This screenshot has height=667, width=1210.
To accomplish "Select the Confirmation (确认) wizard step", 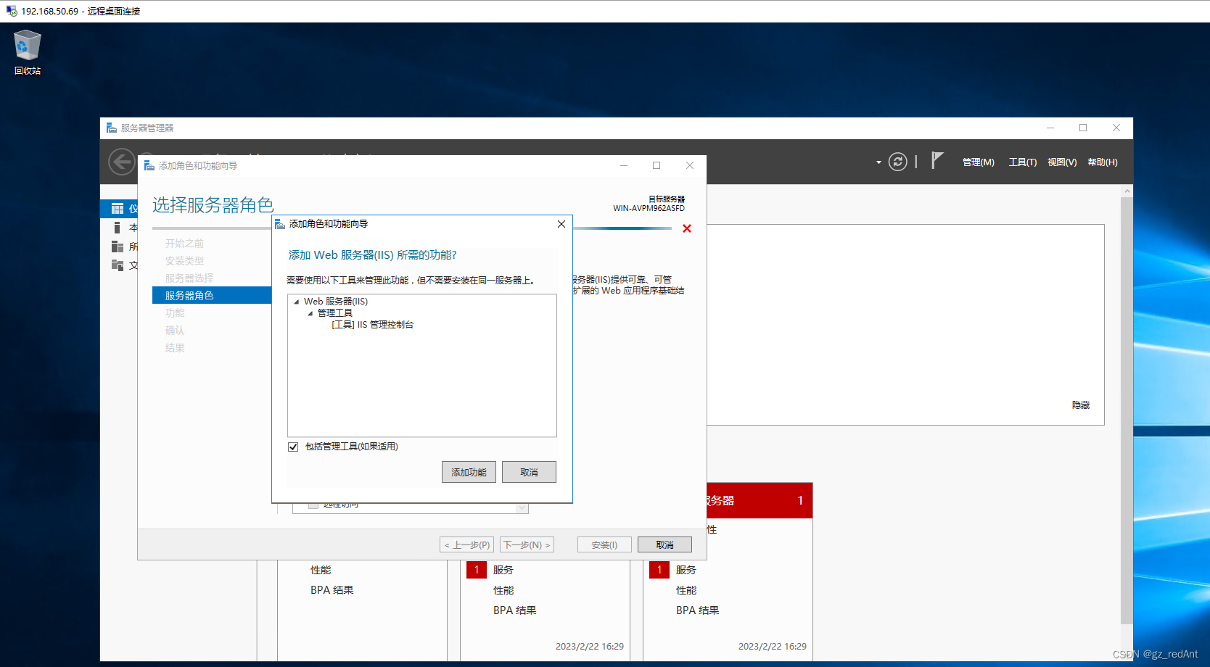I will tap(175, 331).
